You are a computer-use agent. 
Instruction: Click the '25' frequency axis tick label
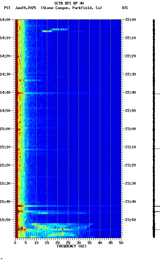[68, 243]
